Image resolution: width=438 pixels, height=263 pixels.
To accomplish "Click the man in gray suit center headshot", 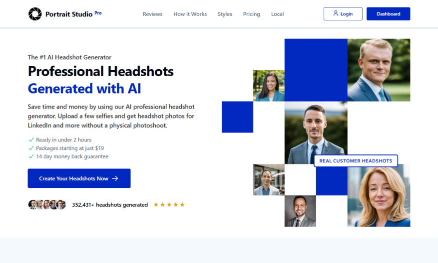I will pyautogui.click(x=316, y=132).
